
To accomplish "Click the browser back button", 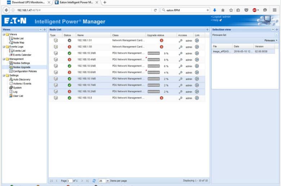I will [x=6, y=10].
